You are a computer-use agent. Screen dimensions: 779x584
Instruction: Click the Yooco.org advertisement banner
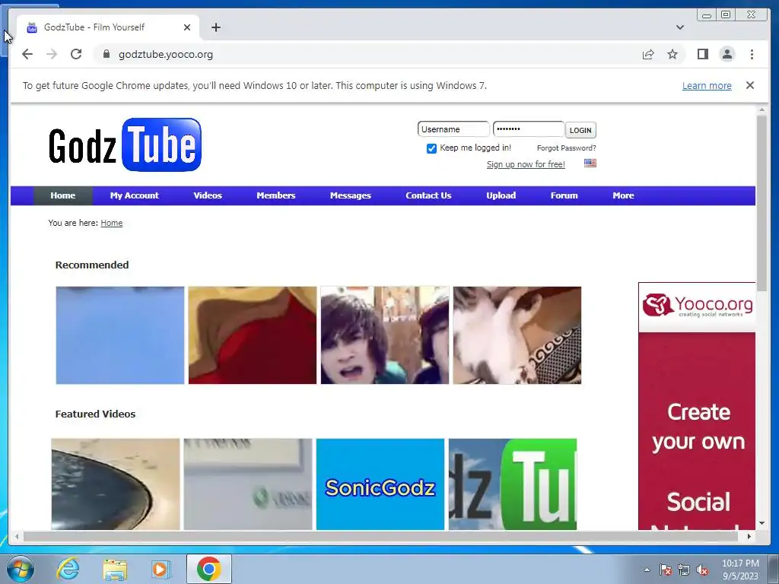(697, 406)
